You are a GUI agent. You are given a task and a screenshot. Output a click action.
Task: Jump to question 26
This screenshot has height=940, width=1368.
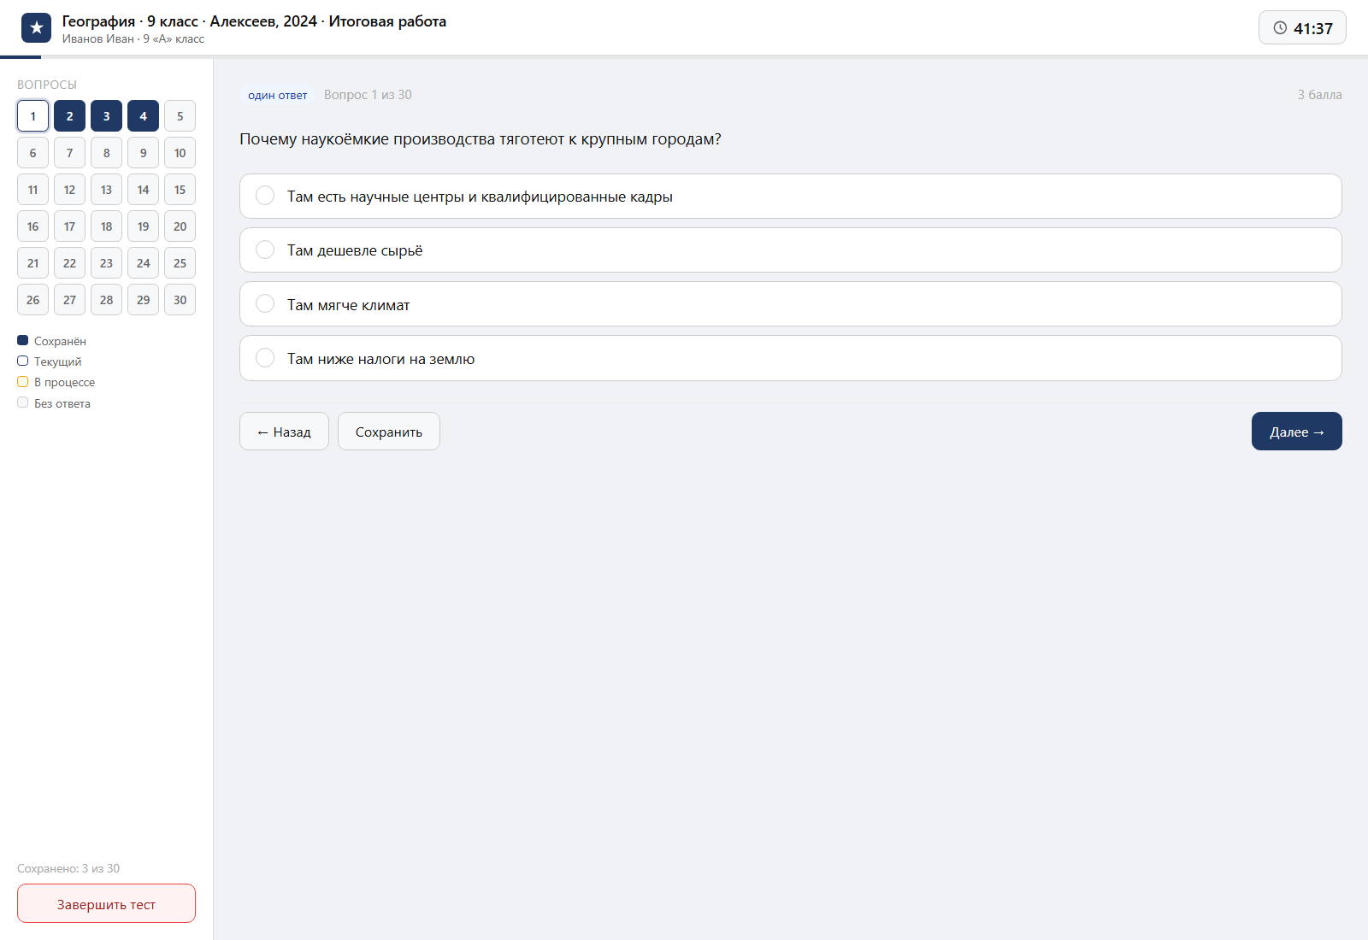tap(32, 300)
